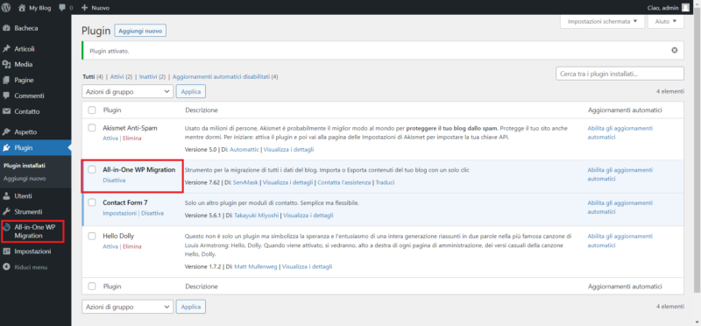701x326 pixels.
Task: Click Aspetto brush icon
Action: [6, 132]
